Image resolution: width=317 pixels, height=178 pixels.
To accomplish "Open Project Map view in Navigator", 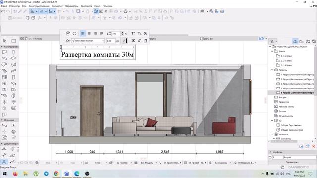I will [295, 41].
